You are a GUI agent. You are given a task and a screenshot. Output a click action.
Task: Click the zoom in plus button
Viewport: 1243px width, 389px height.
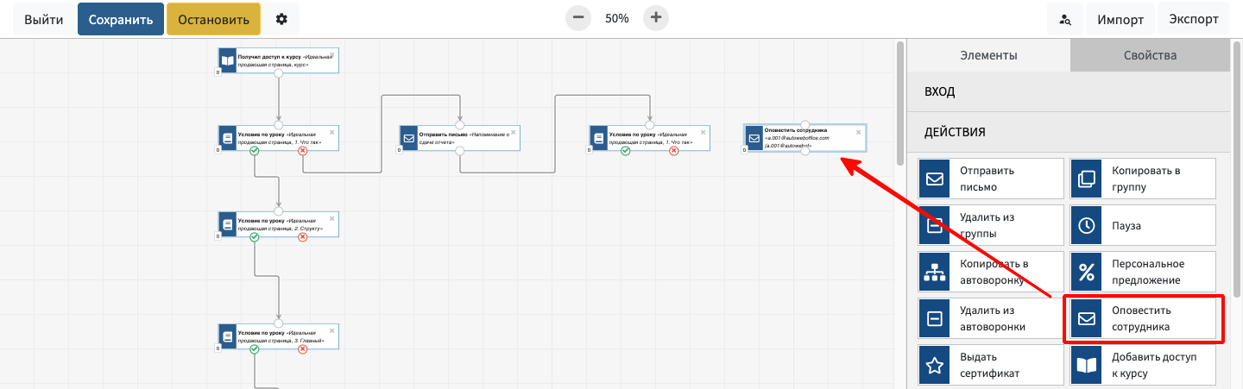[656, 18]
